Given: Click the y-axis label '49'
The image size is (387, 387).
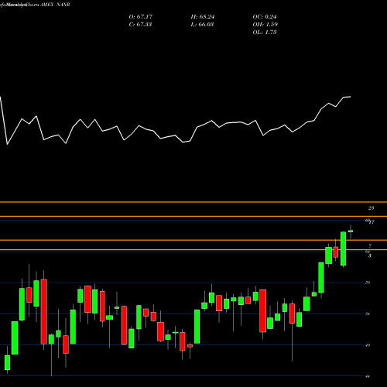Looking at the screenshot, I should (368, 345).
